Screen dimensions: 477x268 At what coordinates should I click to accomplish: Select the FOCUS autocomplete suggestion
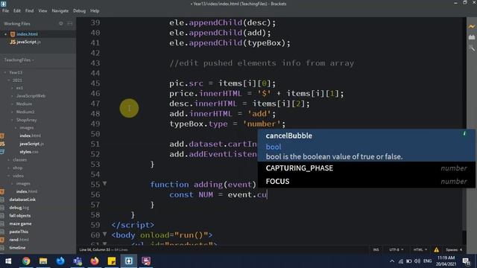366,182
